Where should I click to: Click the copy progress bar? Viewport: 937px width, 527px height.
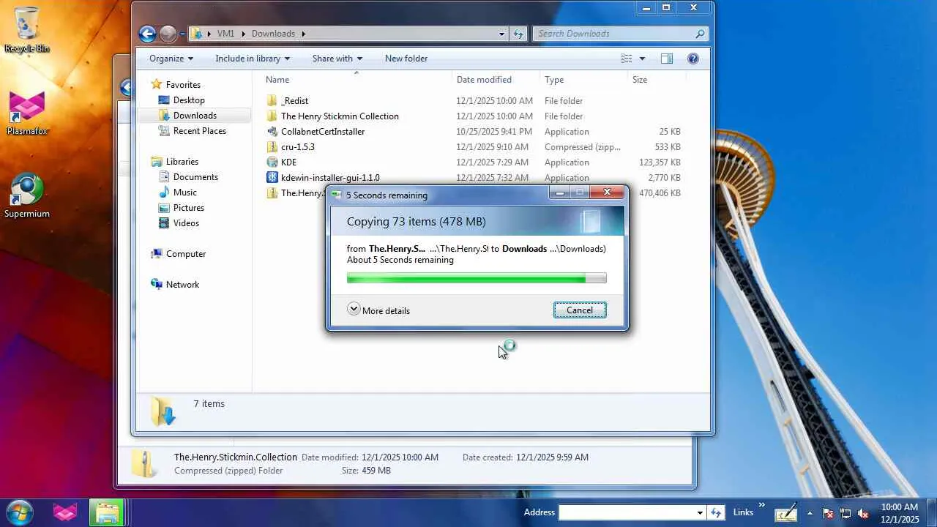(477, 278)
